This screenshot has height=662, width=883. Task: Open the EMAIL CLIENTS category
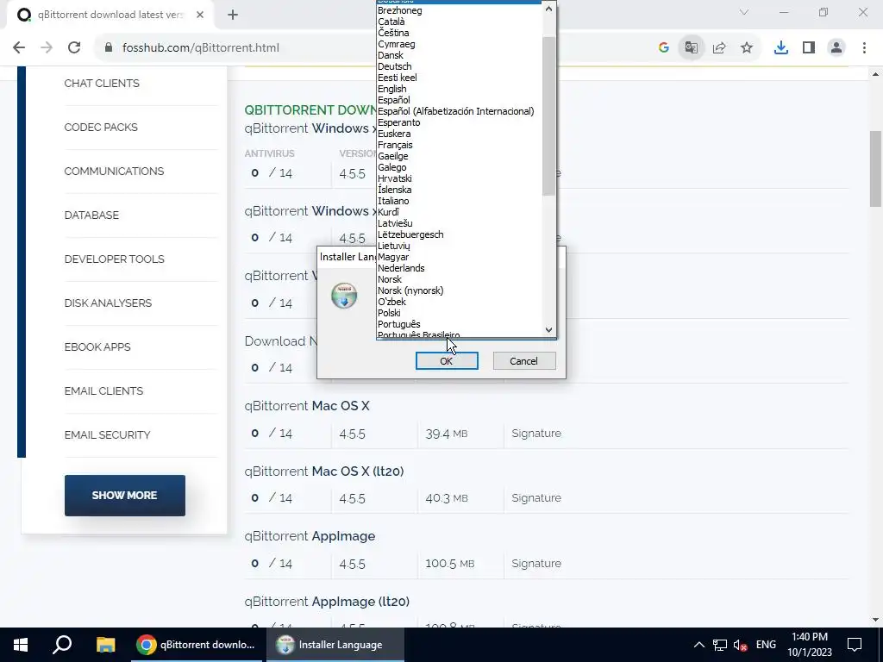103,390
